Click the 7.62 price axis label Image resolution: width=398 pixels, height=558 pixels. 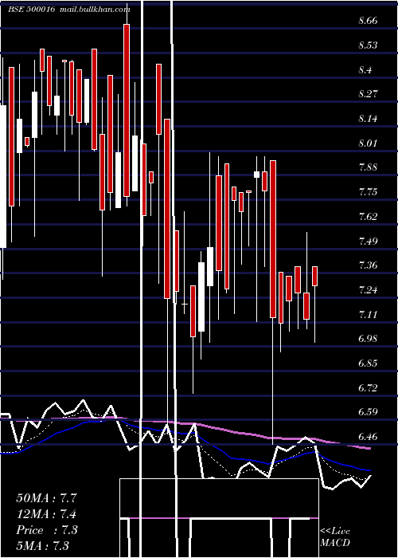[368, 216]
